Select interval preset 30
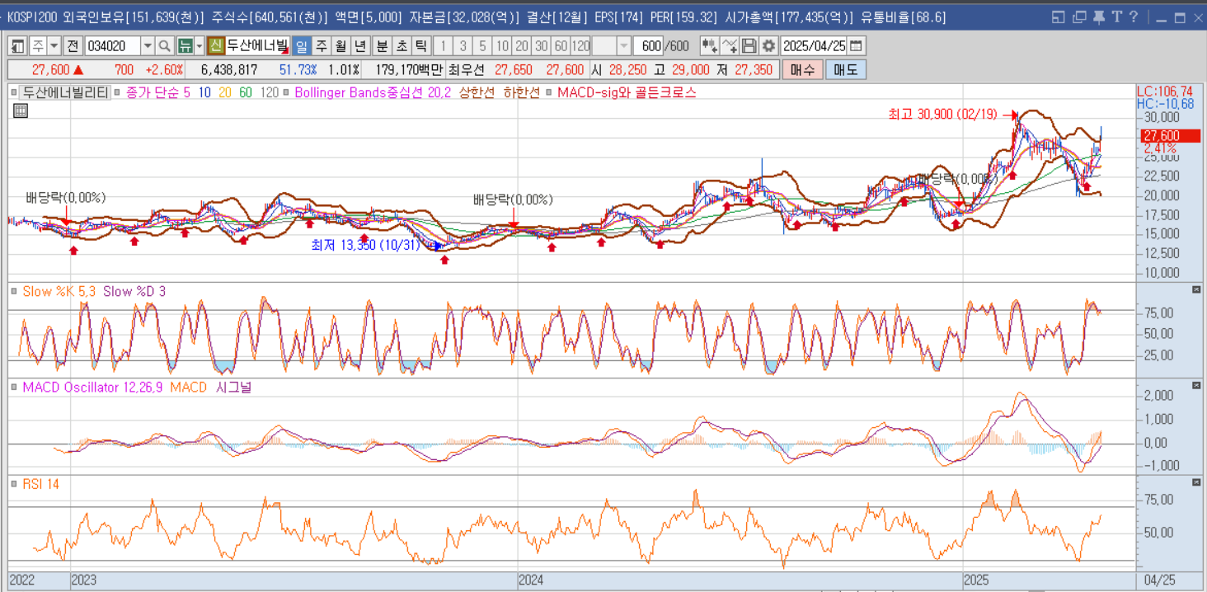Viewport: 1207px width, 592px height. tap(542, 46)
